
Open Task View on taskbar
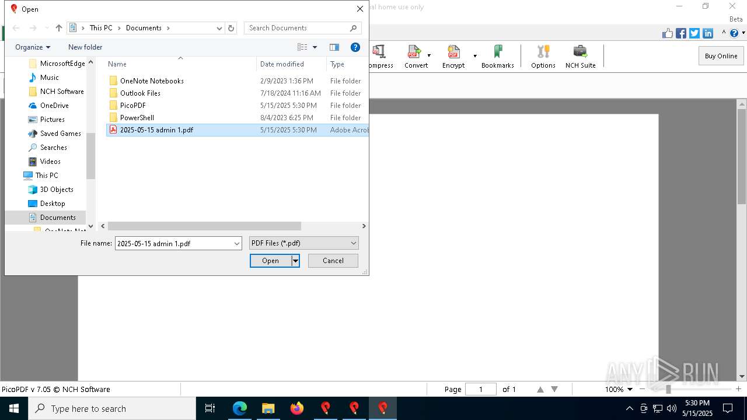pos(210,408)
